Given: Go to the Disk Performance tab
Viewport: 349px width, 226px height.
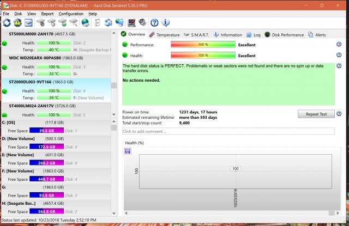Looking at the screenshot, I should (284, 34).
